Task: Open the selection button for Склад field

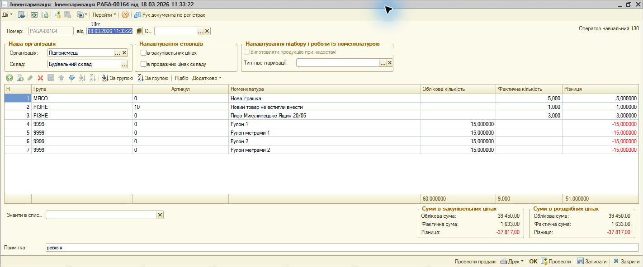Action: pyautogui.click(x=124, y=64)
